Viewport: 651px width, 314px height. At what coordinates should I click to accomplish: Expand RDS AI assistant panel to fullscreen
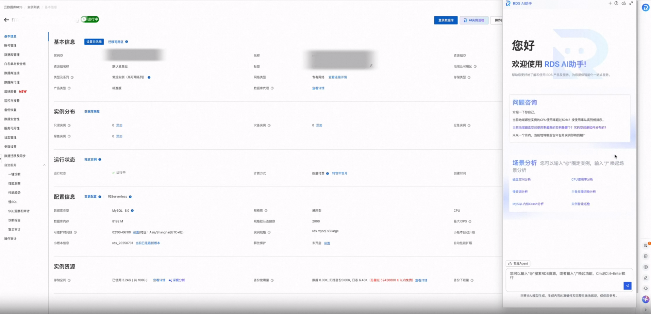tap(631, 3)
